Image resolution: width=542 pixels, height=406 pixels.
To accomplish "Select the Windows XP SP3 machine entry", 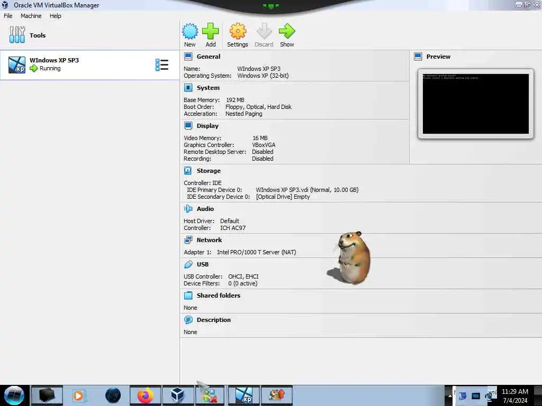I will (x=89, y=65).
